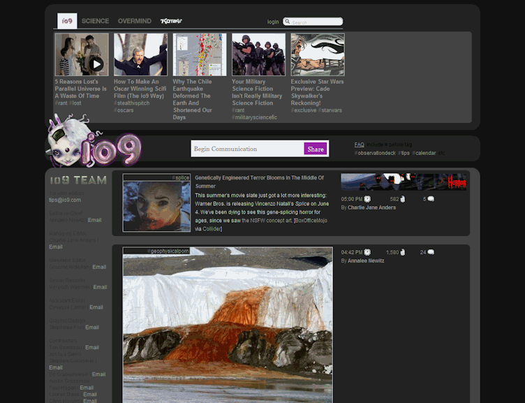Open the #geophysicalporn tag

click(x=168, y=251)
